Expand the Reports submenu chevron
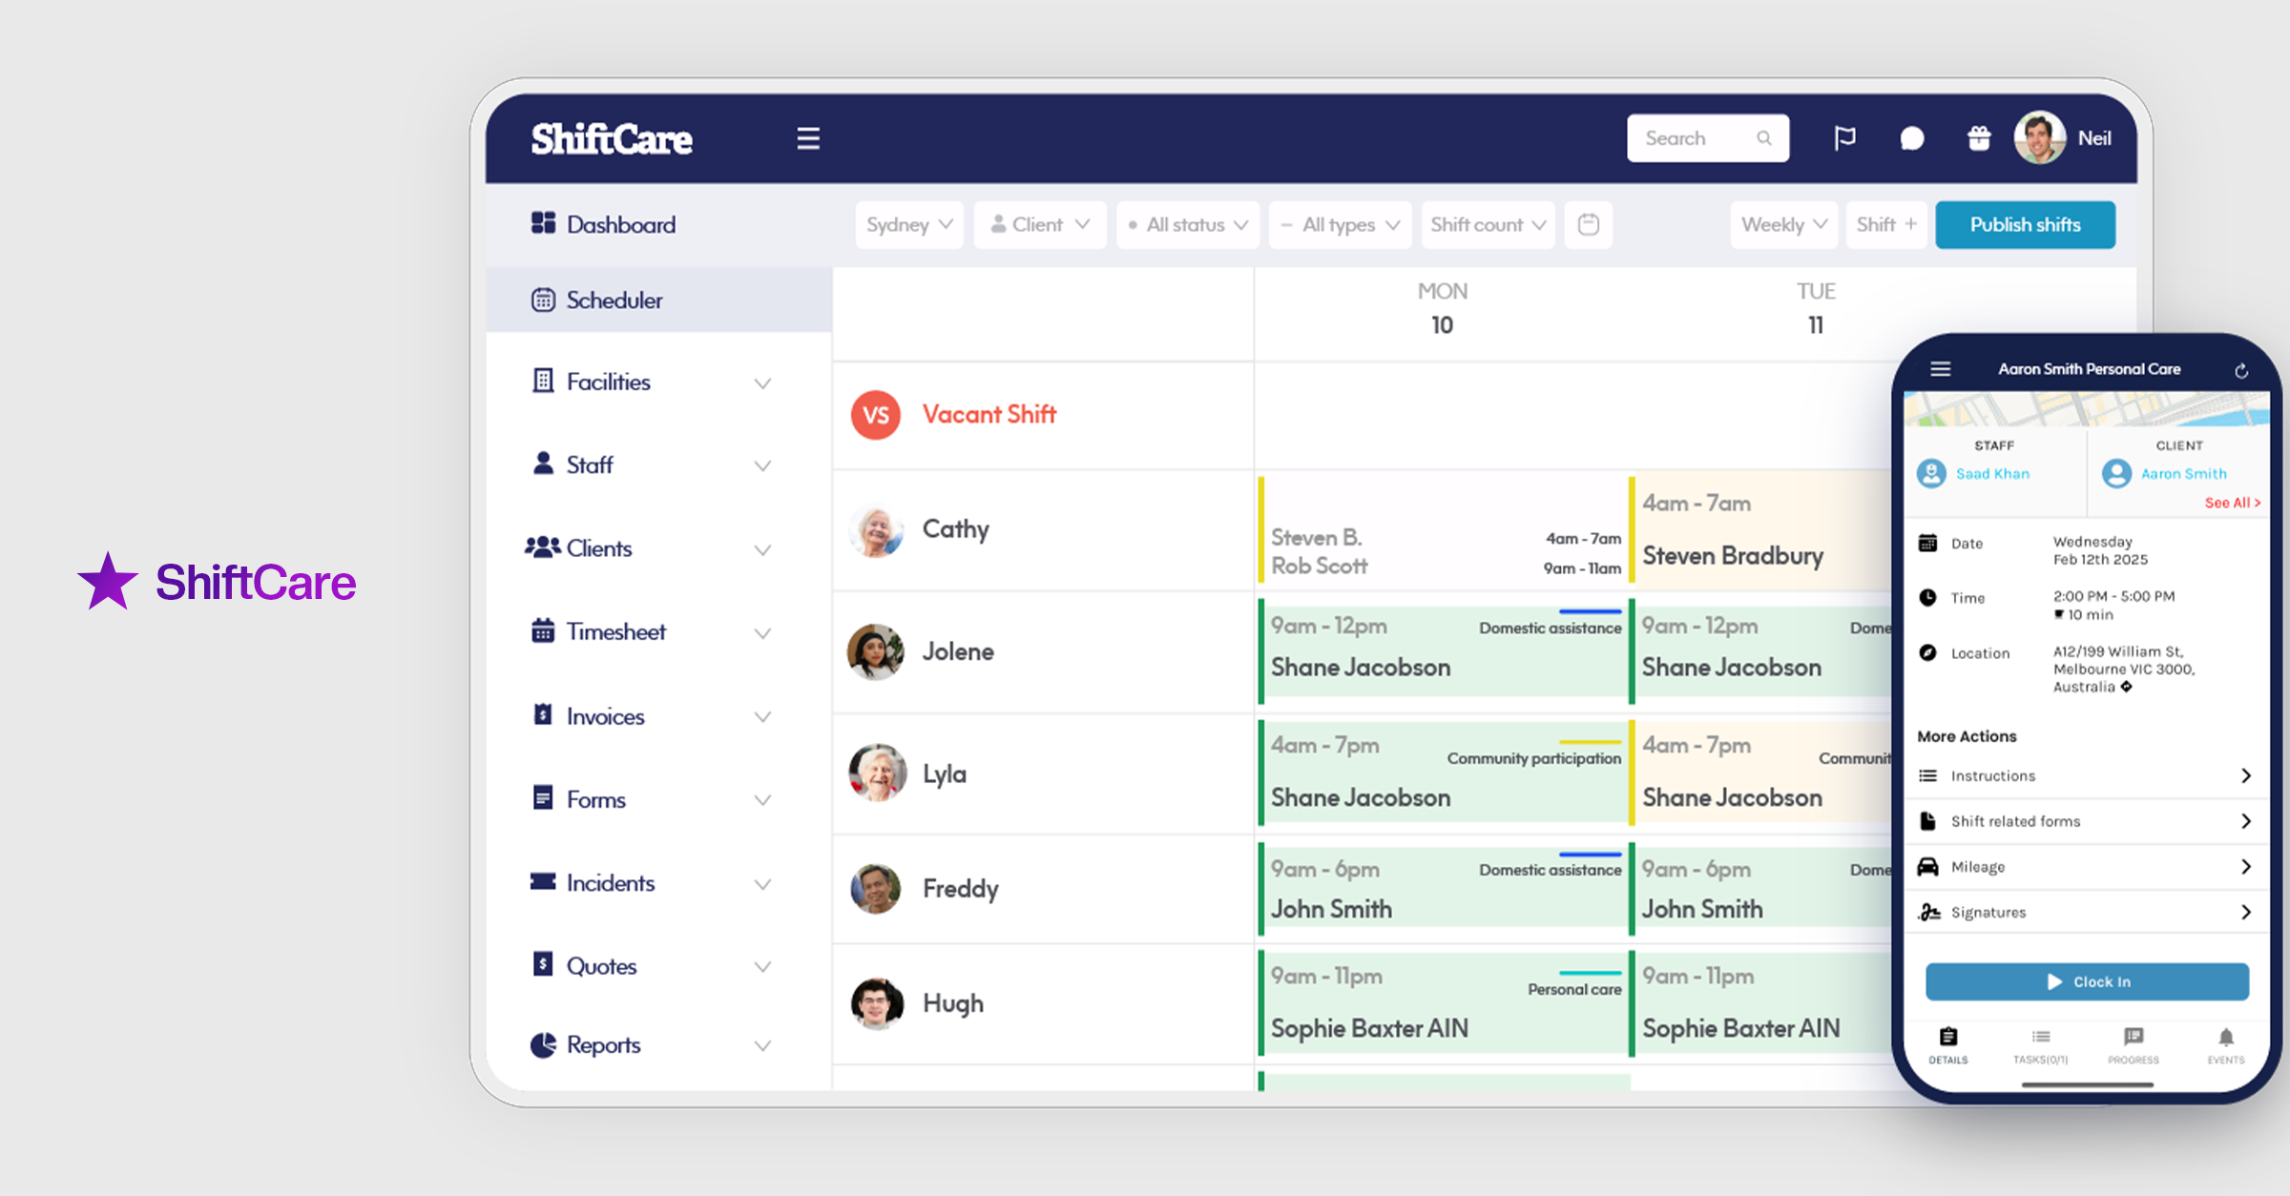Image resolution: width=2290 pixels, height=1196 pixels. pyautogui.click(x=762, y=1046)
